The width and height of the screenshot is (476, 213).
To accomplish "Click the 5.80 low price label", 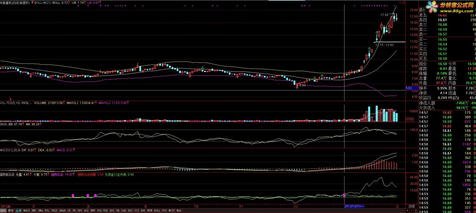I will tap(302, 85).
